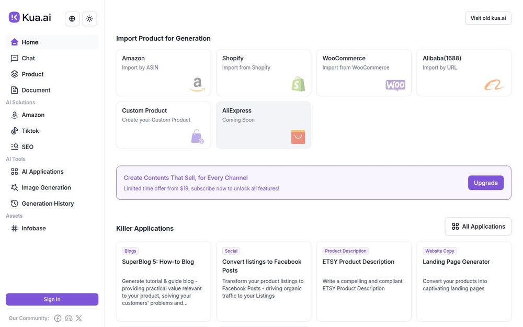Screen dimensions: 523x327
Task: Open the X (Twitter) community icon
Action: point(79,318)
